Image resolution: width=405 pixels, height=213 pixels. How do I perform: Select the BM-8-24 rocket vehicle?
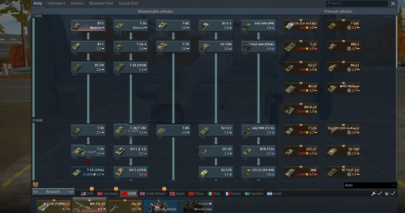(x=301, y=109)
